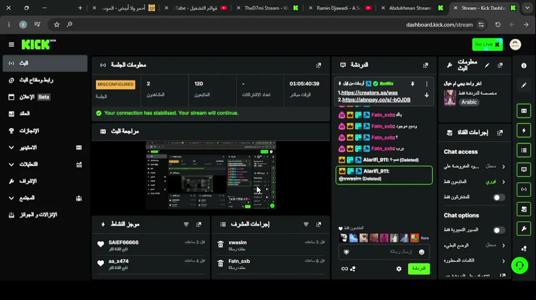536x300 pixels.
Task: Click the lightning activity icon in right rail
Action: point(524,130)
